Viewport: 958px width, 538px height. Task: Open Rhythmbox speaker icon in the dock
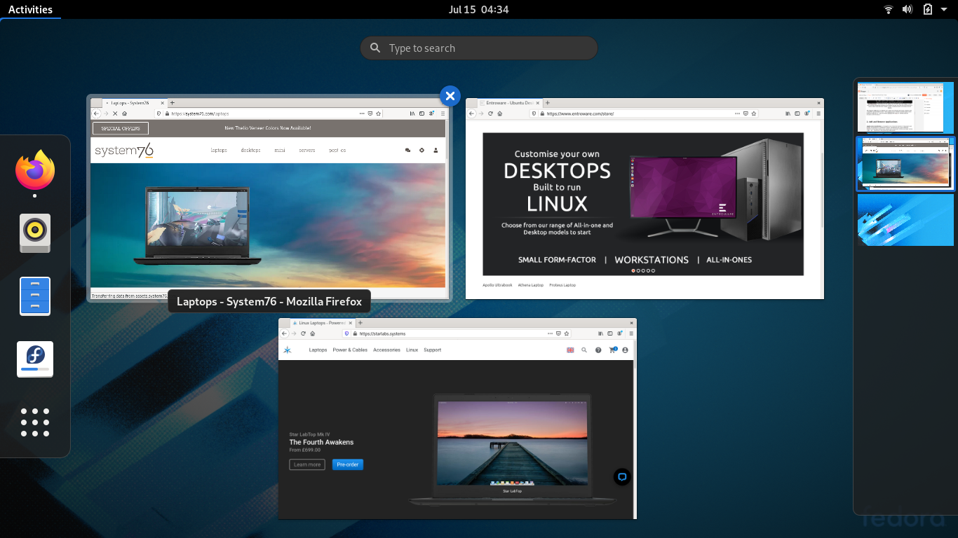tap(35, 233)
